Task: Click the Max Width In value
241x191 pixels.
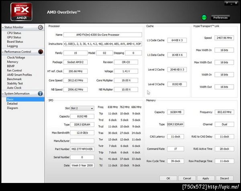Action: (x=224, y=50)
